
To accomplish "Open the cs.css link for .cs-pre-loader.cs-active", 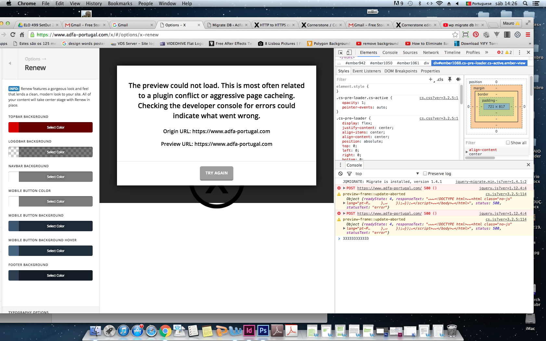I will 439,98.
